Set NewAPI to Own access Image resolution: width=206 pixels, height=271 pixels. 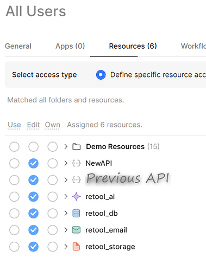[x=53, y=163]
